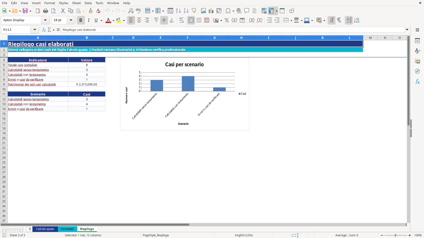Sort descending Z to A
The width and height of the screenshot is (424, 238).
(186, 11)
